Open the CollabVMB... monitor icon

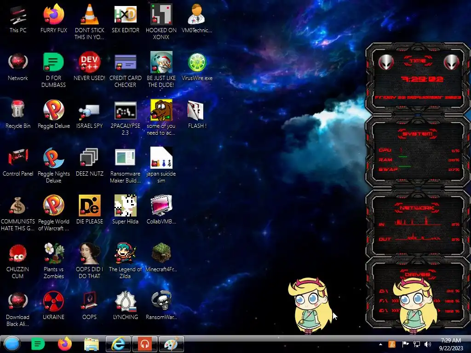click(x=161, y=210)
